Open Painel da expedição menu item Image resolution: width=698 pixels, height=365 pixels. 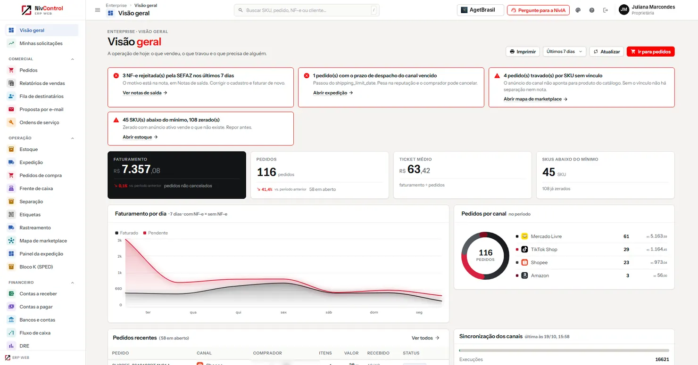click(x=42, y=254)
